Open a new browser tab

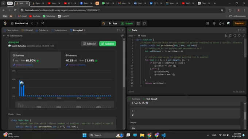point(215,3)
